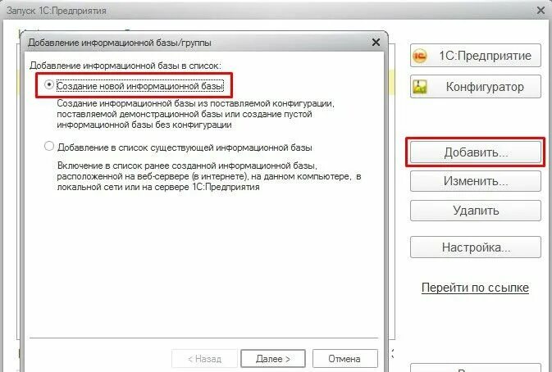
Task: Click the 1C logo icon on 1С:Предприятие button
Action: click(x=420, y=56)
